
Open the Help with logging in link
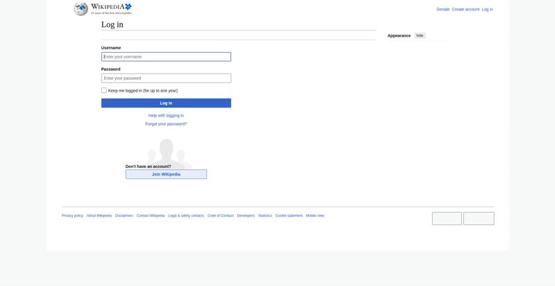[x=166, y=115]
